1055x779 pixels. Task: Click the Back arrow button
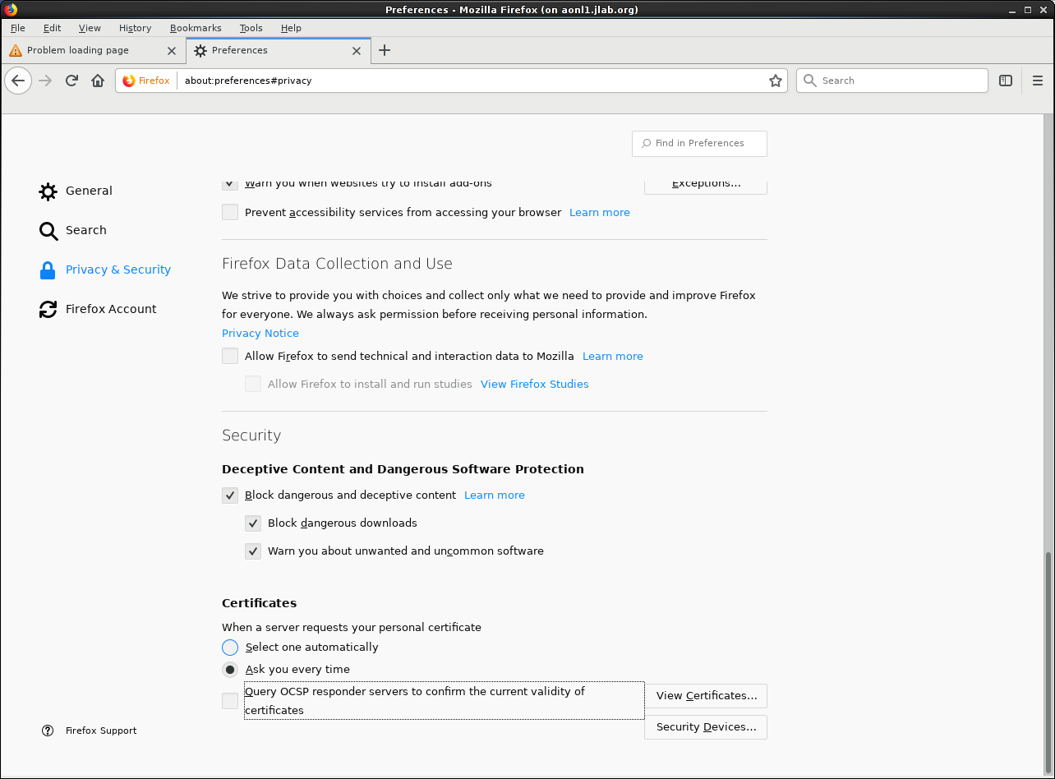(18, 81)
